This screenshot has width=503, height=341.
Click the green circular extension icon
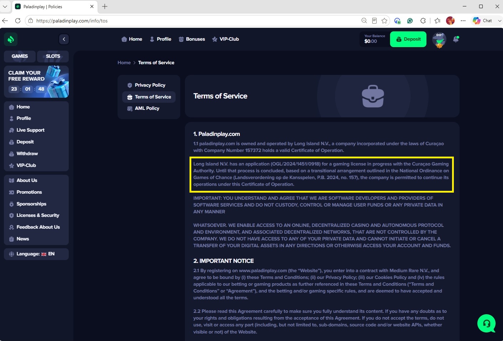tap(410, 21)
